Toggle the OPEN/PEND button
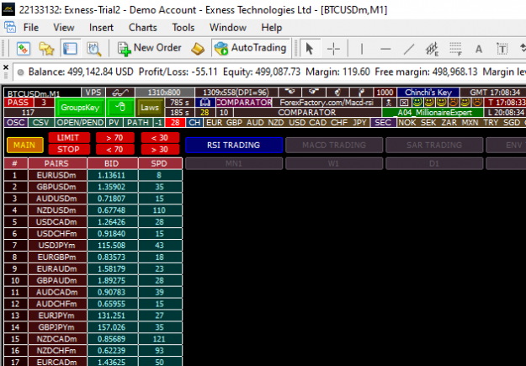526x366 pixels. (x=80, y=123)
